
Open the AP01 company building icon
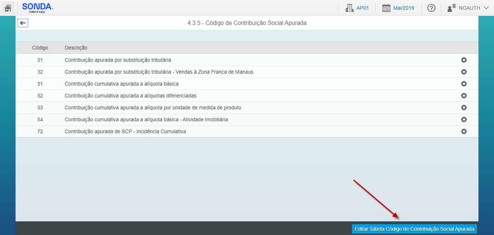(349, 8)
